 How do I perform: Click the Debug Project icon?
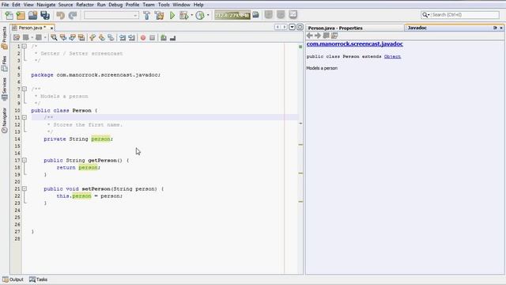(x=184, y=15)
